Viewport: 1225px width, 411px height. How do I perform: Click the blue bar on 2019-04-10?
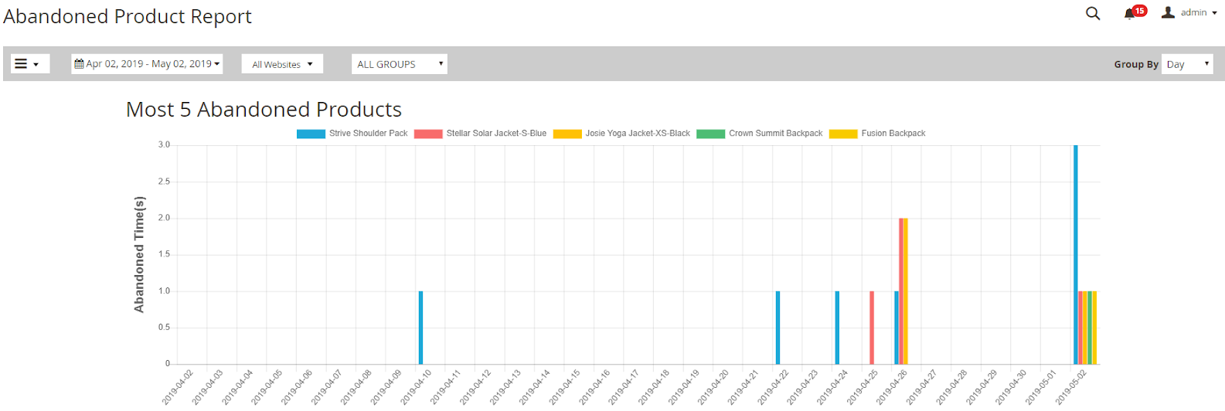coord(420,328)
